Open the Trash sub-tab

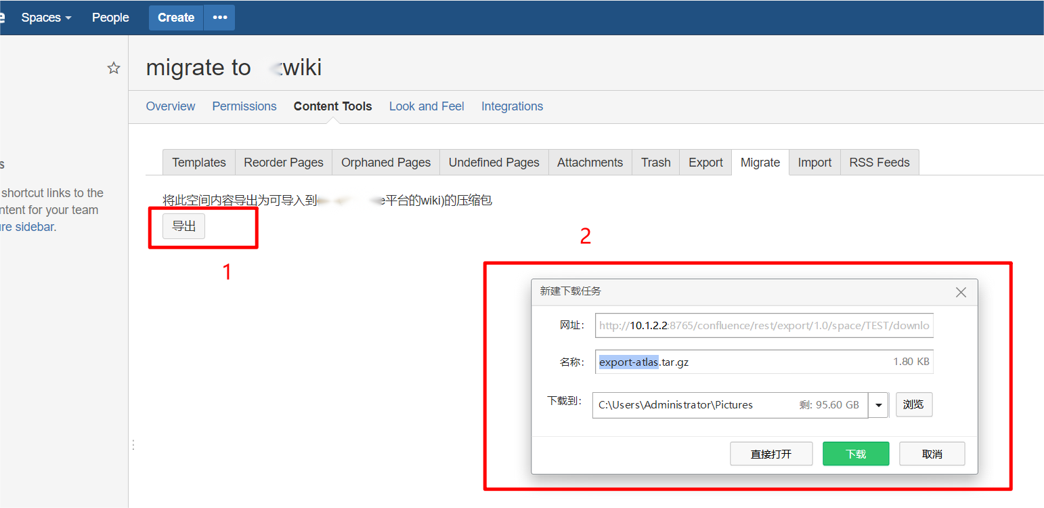(x=655, y=163)
